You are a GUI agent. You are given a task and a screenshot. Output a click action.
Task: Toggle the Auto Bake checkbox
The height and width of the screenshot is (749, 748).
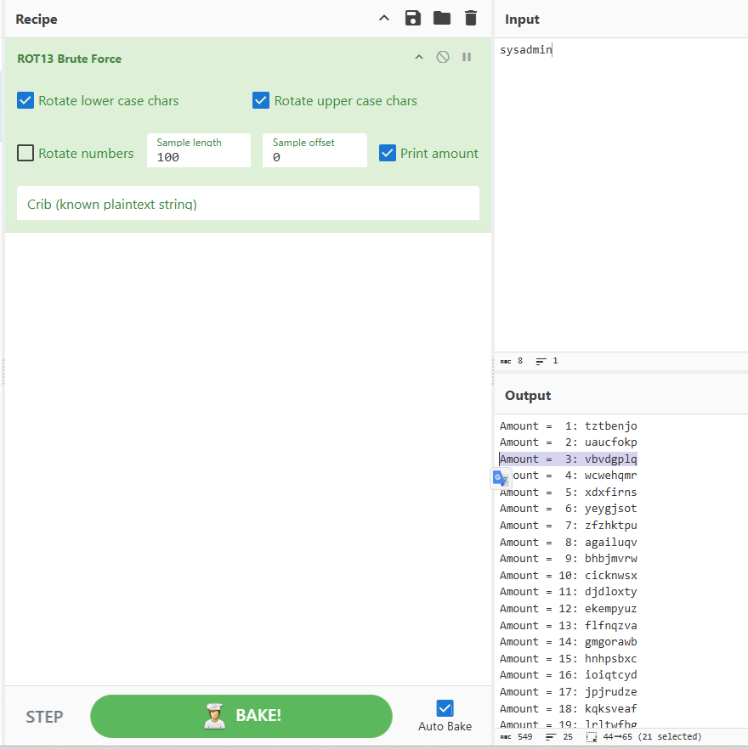pos(445,708)
